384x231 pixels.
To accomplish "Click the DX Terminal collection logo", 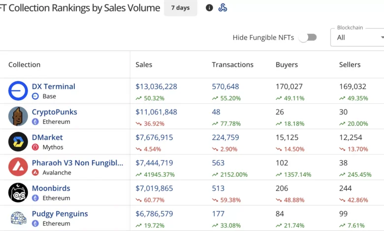I will [x=18, y=91].
